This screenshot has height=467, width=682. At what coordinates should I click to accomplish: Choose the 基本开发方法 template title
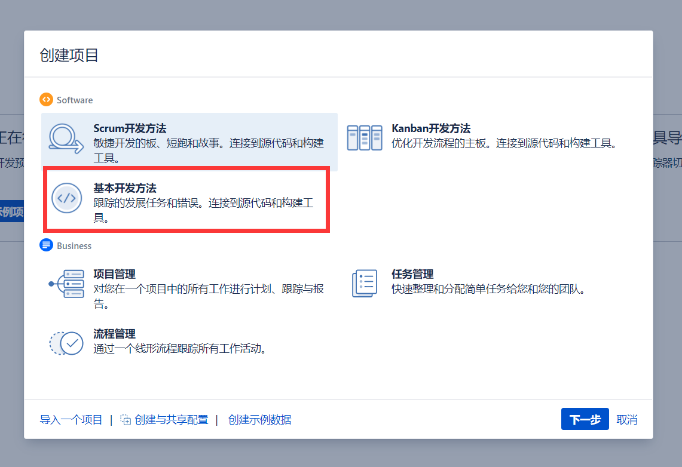(125, 188)
